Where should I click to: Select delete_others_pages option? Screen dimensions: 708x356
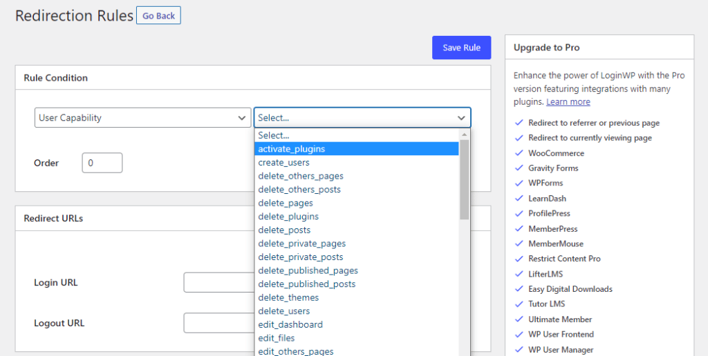(300, 176)
